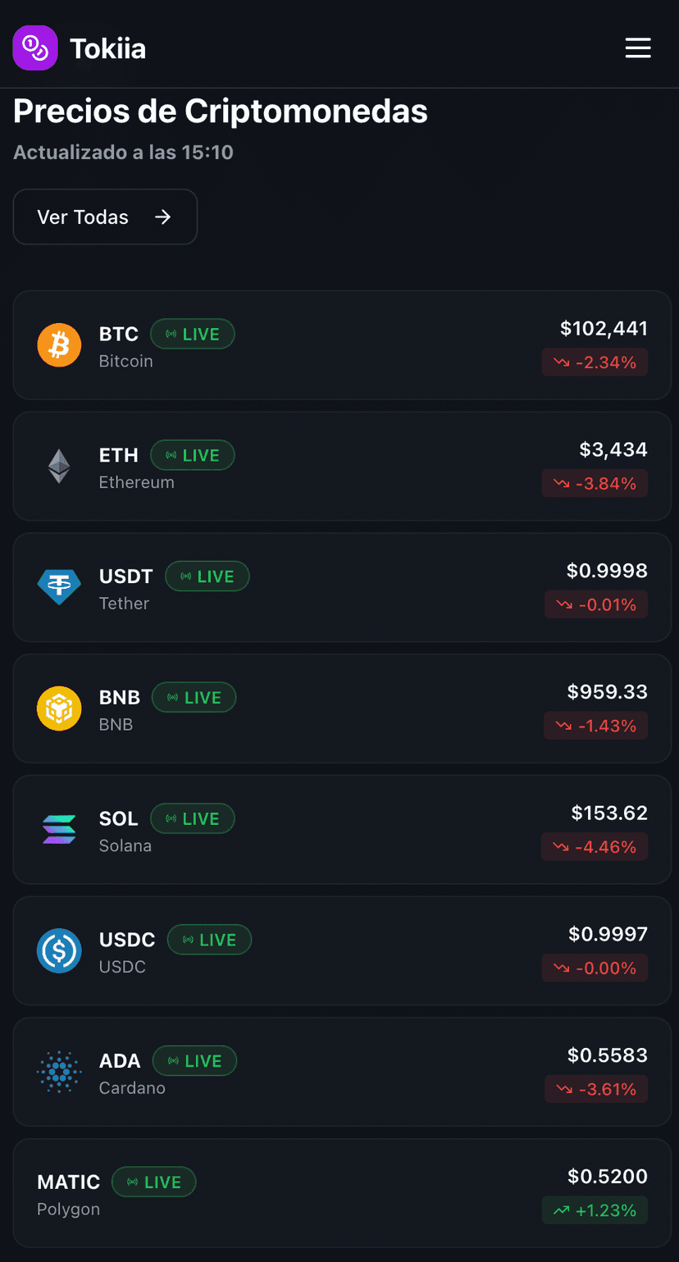The height and width of the screenshot is (1262, 679).
Task: Click Bitcoin's -2.34% change badge
Action: coord(595,362)
